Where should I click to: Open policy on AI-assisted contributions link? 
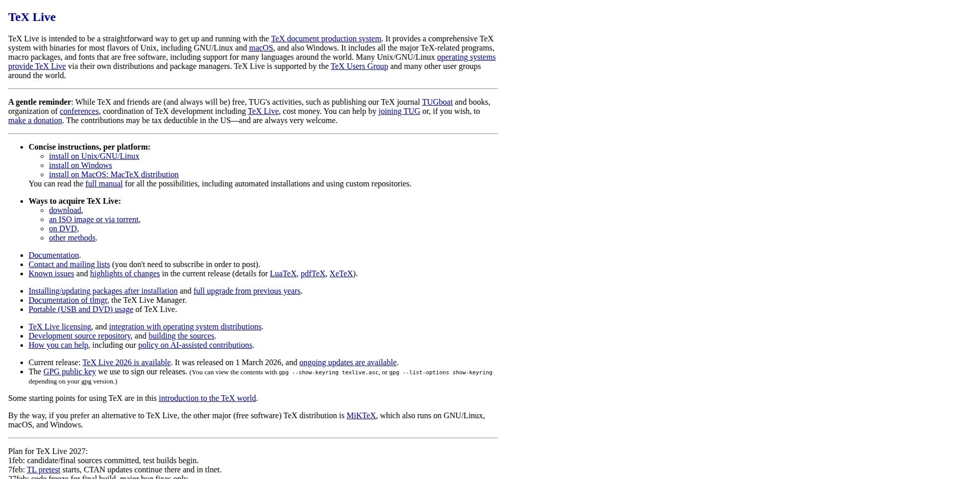[195, 345]
